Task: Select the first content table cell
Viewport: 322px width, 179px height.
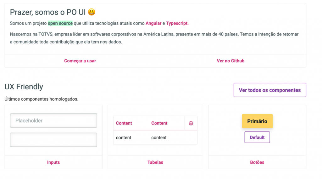Action: coord(123,138)
